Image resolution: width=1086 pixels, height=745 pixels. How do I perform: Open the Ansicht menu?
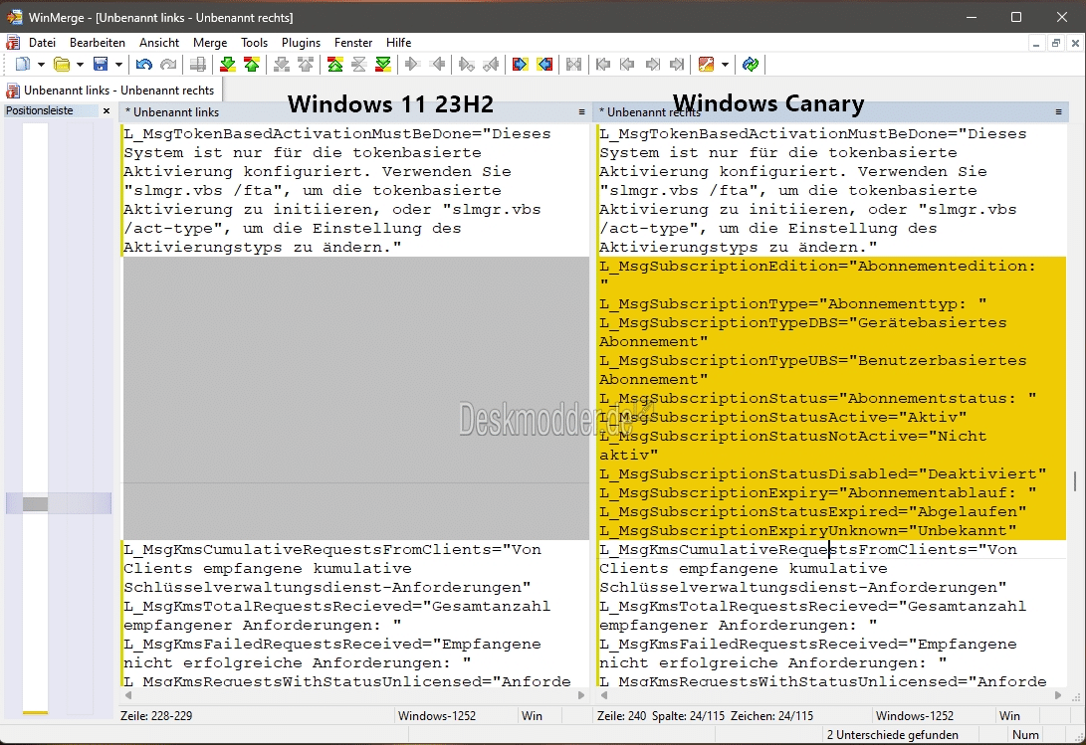[159, 42]
